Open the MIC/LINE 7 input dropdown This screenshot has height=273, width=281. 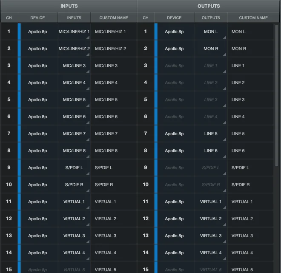[x=74, y=134]
